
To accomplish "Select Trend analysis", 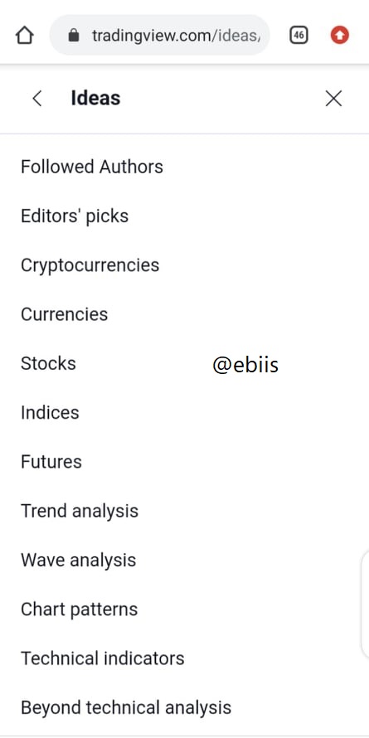I will (x=80, y=511).
